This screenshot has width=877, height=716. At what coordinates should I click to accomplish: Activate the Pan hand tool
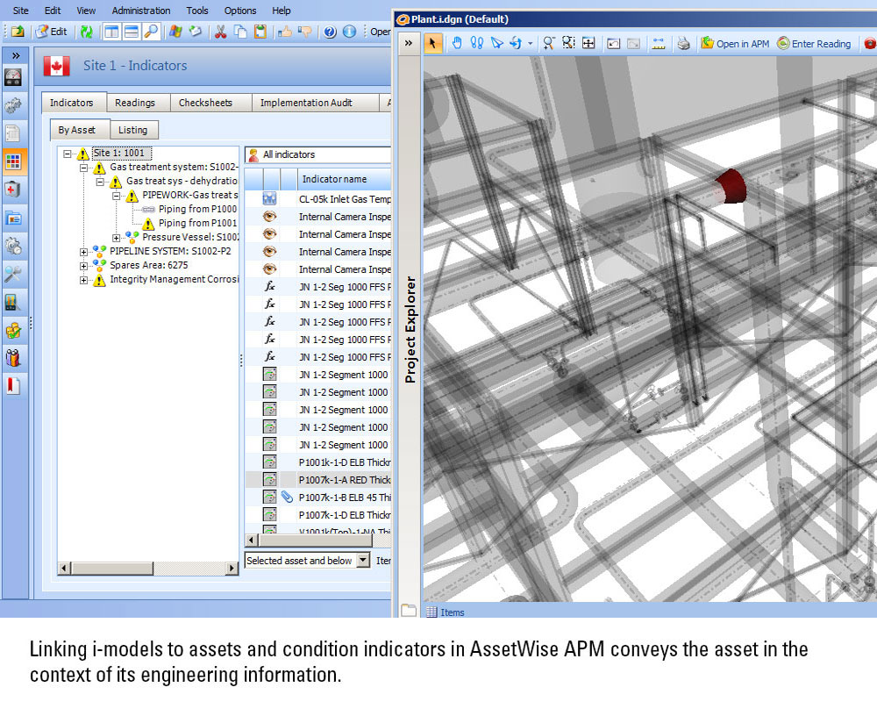coord(457,43)
